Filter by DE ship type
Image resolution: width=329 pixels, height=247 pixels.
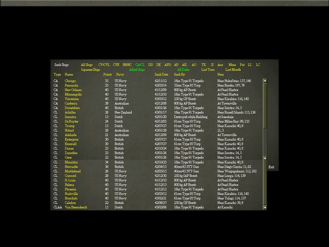point(159,65)
